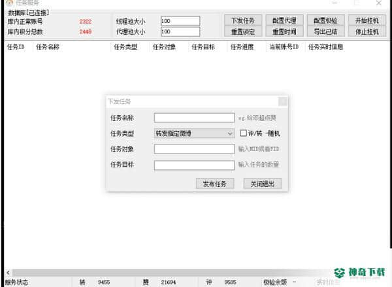Click the 库内正常账号 value 2322
392x287 pixels.
(86, 22)
